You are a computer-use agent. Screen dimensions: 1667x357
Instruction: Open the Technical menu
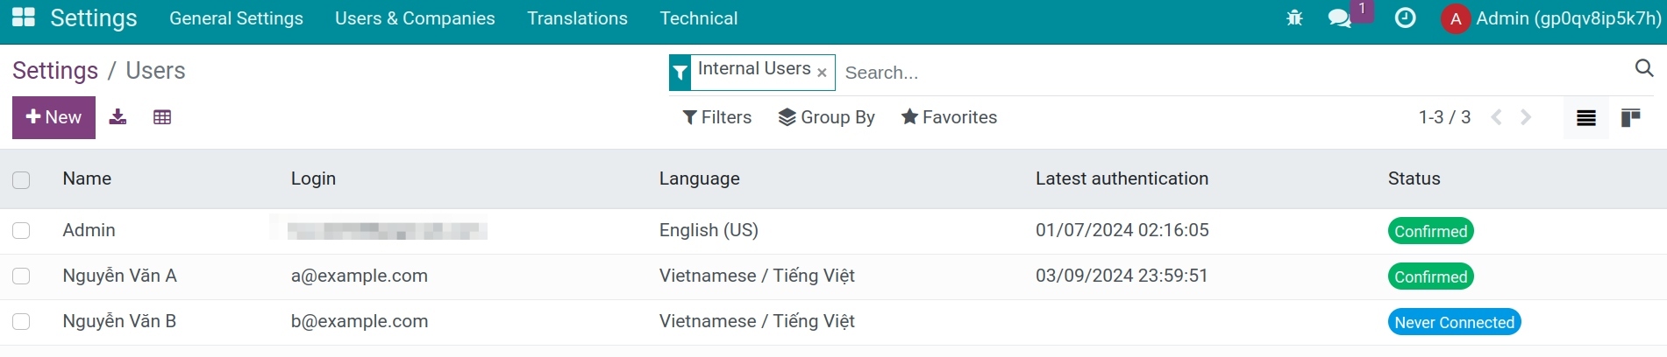tap(698, 18)
